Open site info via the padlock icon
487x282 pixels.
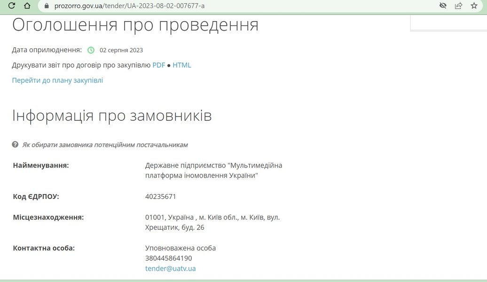pyautogui.click(x=46, y=6)
